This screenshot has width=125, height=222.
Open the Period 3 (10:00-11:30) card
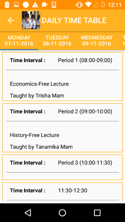pos(62,167)
